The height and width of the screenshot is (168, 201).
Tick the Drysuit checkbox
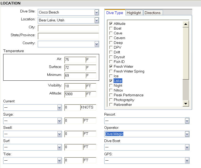click(111, 57)
